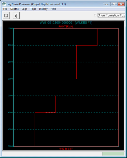
Task: Click the image picture toolbar icon
Action: (x=6, y=16)
